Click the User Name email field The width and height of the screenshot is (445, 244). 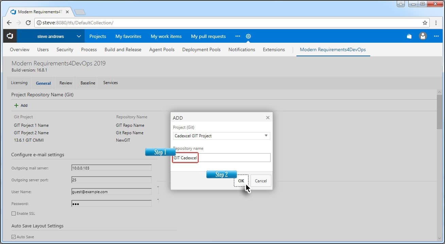(x=112, y=191)
